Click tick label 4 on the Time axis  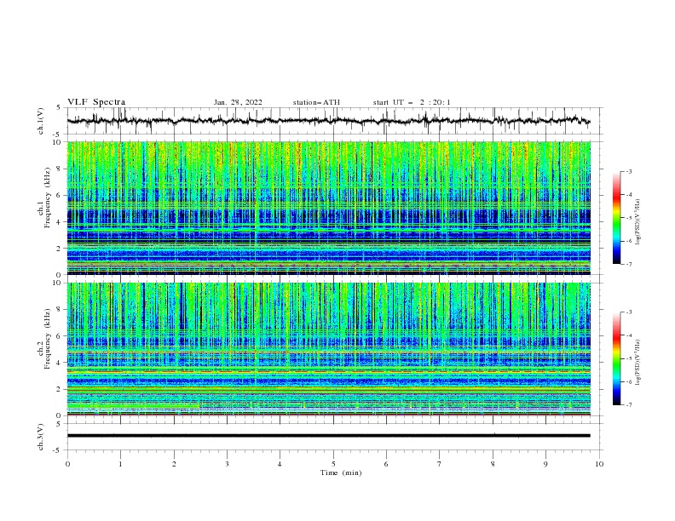pos(280,464)
